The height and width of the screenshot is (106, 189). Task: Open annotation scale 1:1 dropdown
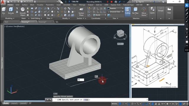[x=163, y=104]
